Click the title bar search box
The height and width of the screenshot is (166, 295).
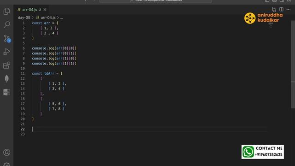156,1
